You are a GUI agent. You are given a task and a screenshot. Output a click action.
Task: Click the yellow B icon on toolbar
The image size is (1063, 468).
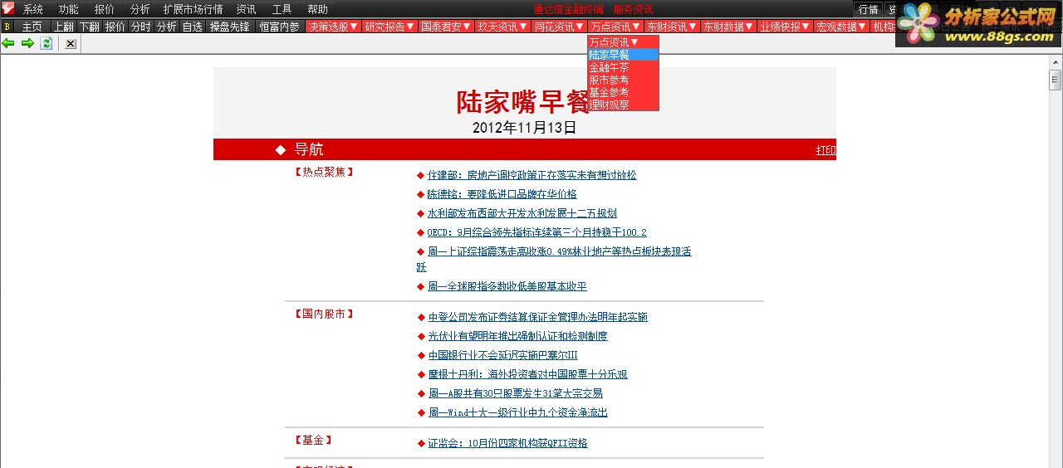(7, 27)
